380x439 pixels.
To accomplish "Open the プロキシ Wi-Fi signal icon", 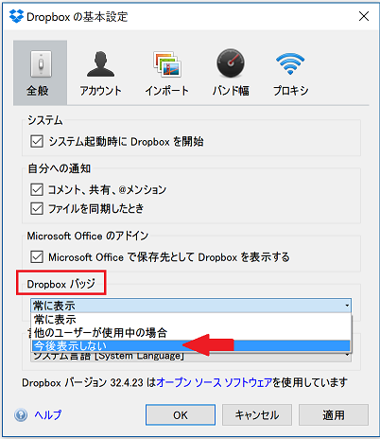I will tap(290, 63).
